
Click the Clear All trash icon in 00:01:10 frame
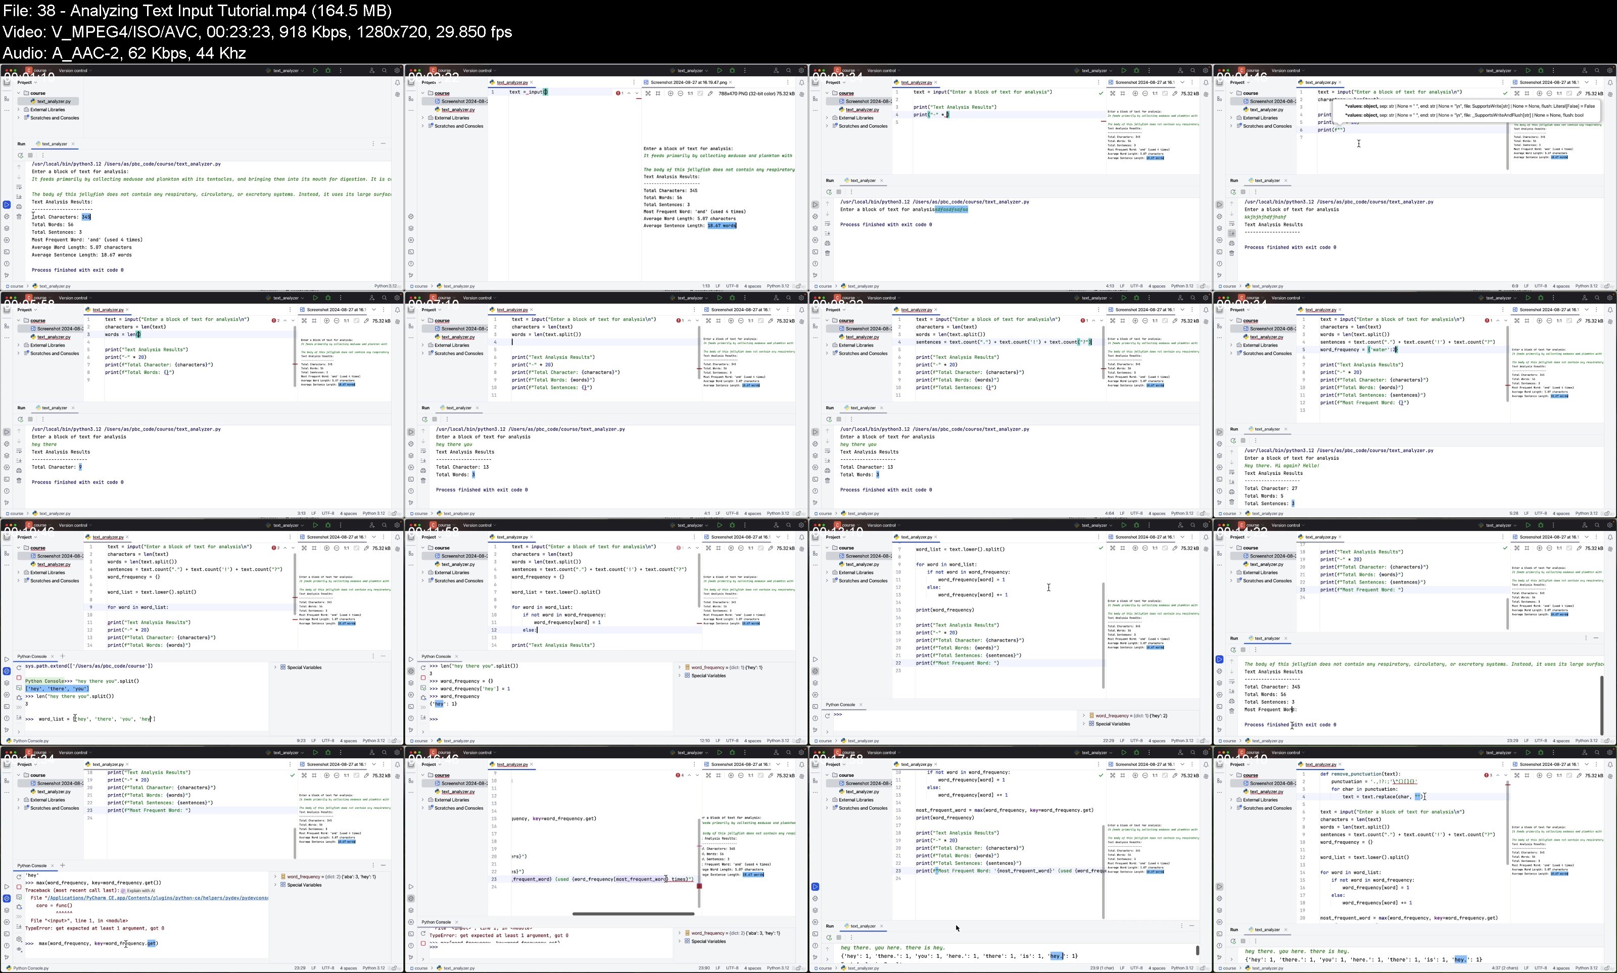pyautogui.click(x=19, y=216)
